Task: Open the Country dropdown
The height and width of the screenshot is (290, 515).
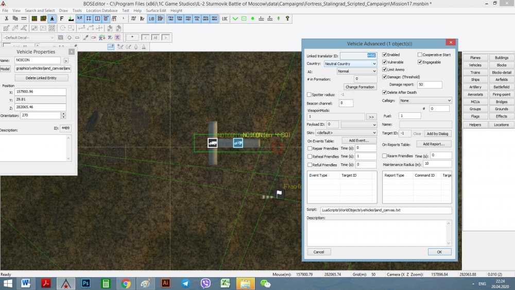Action: [350, 64]
